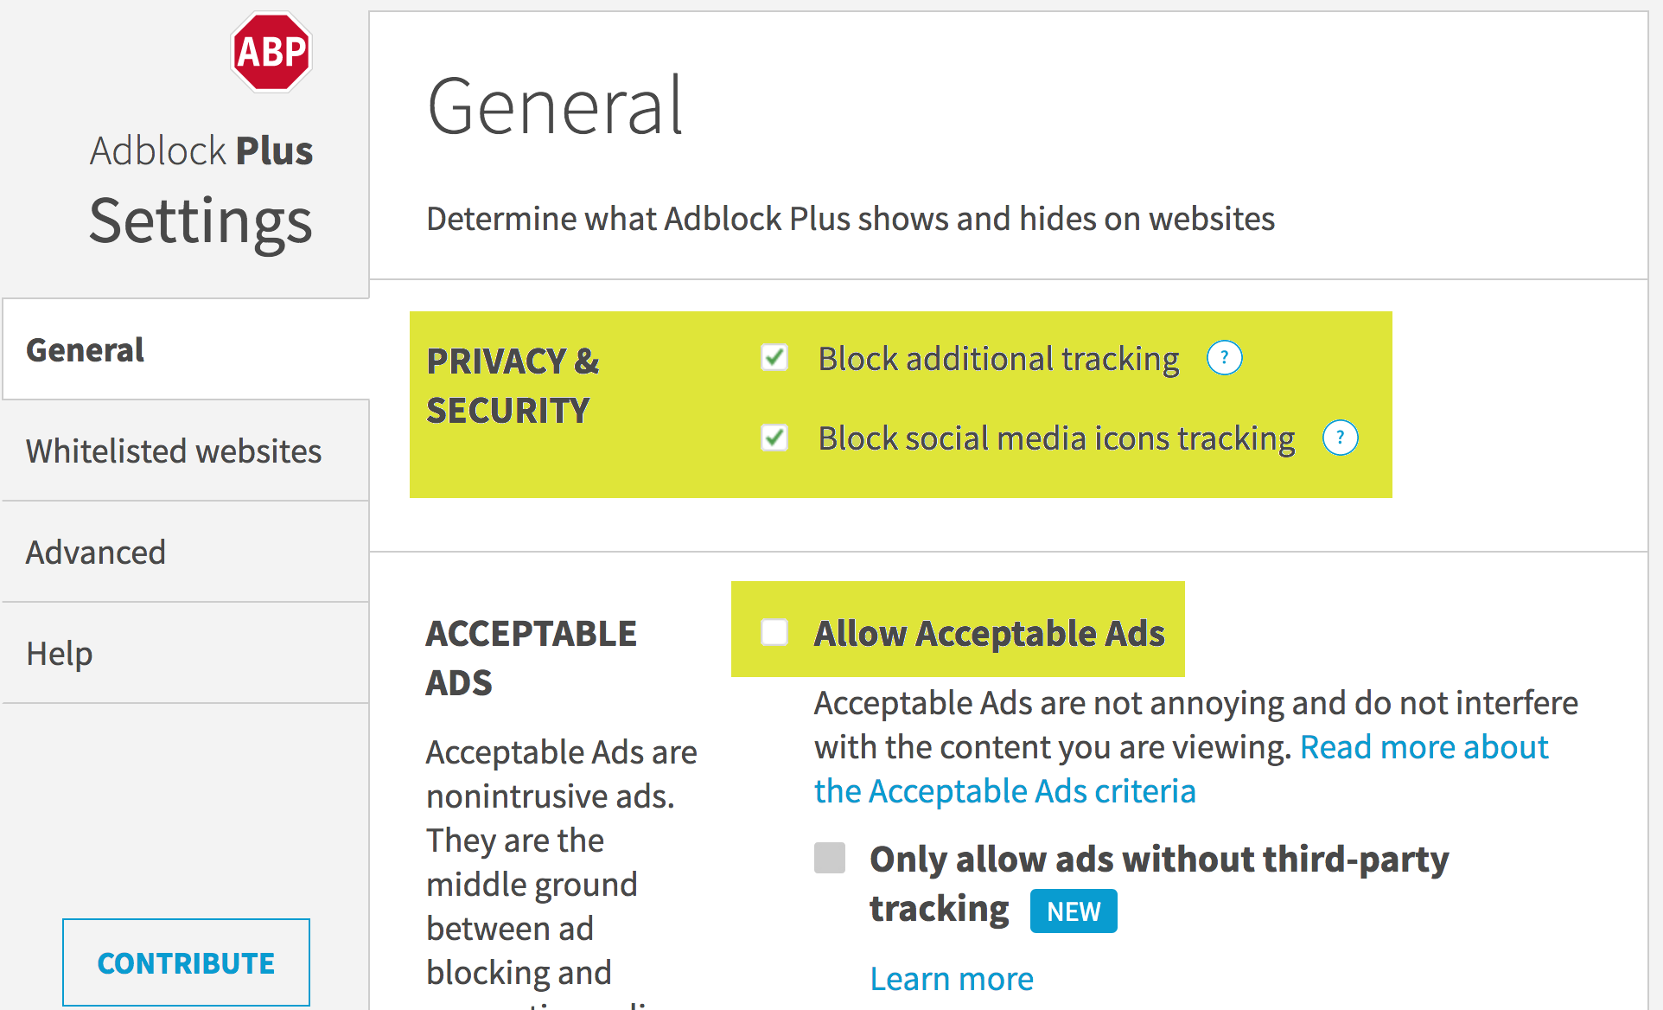
Task: Open help icon beside Block additional tracking
Action: coord(1224,358)
